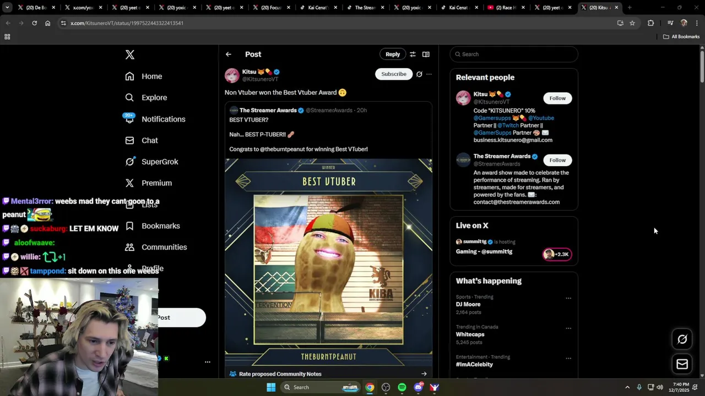Screen dimensions: 705x396
Task: Open Chrome extensions puzzle icon
Action: pos(651,23)
